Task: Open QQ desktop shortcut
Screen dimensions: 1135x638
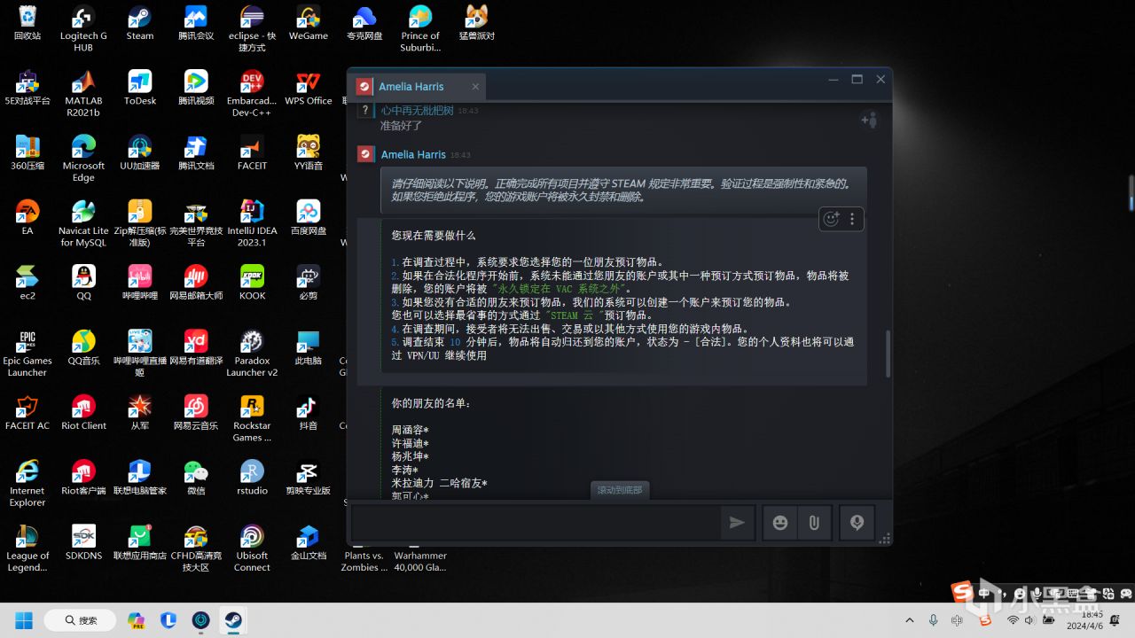Action: click(83, 283)
